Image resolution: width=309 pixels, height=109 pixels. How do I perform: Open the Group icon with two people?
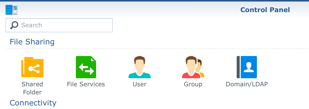point(193,67)
